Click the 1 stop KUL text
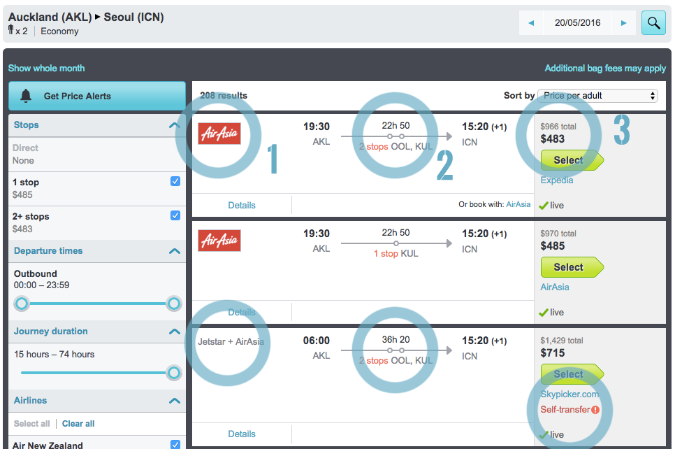 (396, 253)
